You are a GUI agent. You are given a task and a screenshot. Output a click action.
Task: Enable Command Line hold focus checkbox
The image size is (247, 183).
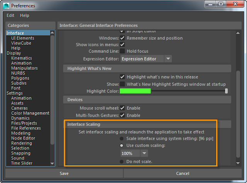pyautogui.click(x=122, y=51)
